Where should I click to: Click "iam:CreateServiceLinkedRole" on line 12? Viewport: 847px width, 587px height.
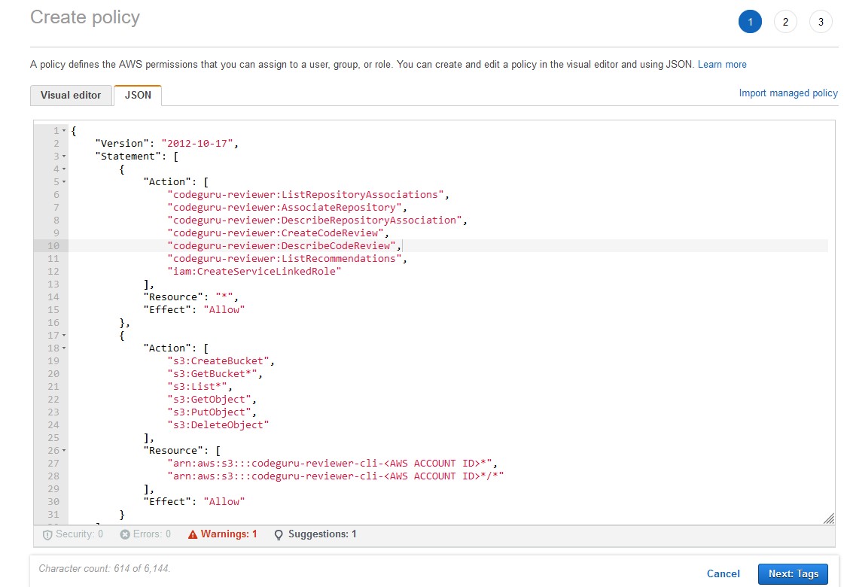(x=254, y=271)
